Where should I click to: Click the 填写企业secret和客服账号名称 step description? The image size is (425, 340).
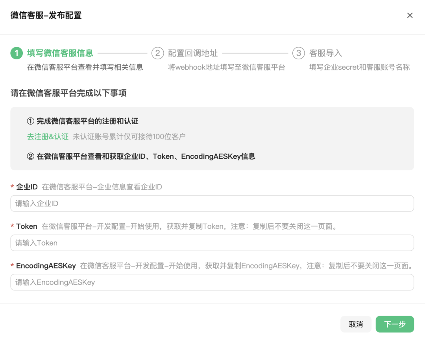[359, 67]
